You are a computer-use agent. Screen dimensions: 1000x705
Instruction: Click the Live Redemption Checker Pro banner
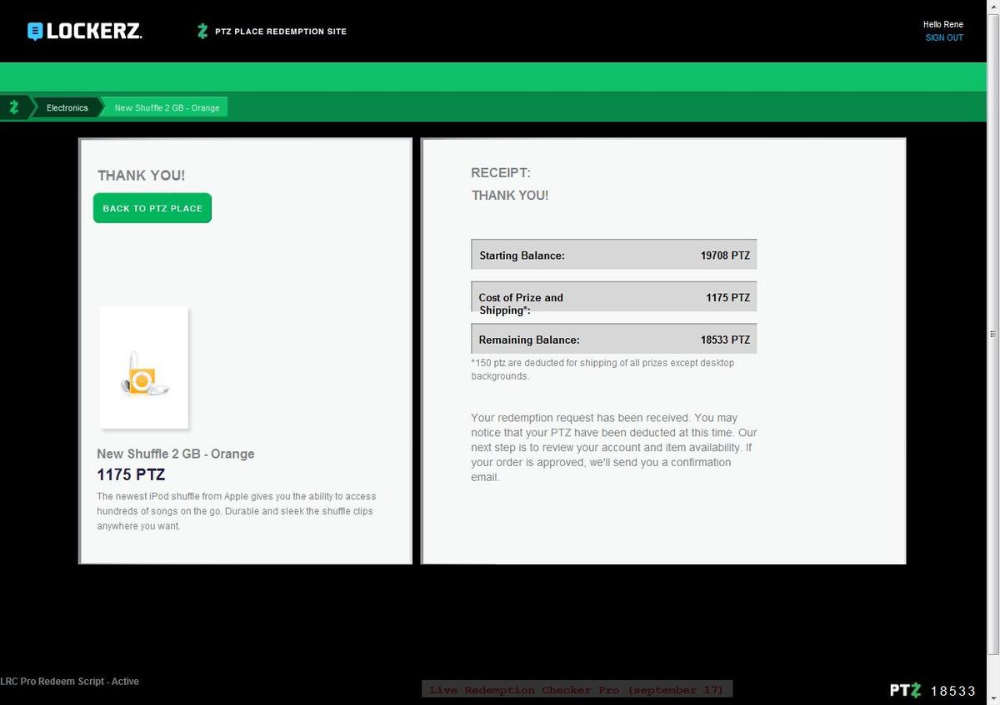click(577, 690)
